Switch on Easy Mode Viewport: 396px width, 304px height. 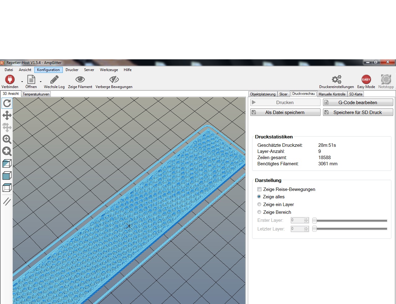[x=366, y=79]
